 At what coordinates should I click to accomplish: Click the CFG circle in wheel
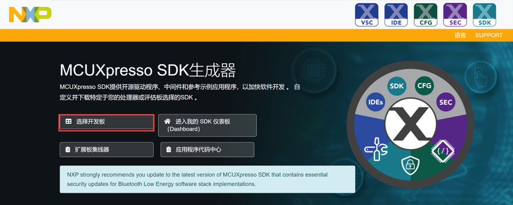(x=424, y=86)
